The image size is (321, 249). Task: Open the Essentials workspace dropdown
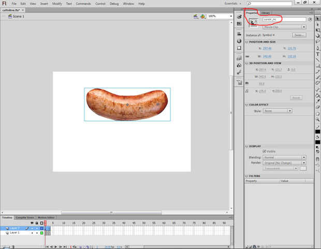point(233,3)
